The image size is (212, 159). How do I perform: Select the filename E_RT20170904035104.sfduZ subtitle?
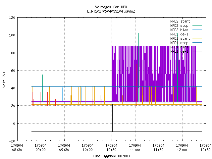tap(111, 11)
